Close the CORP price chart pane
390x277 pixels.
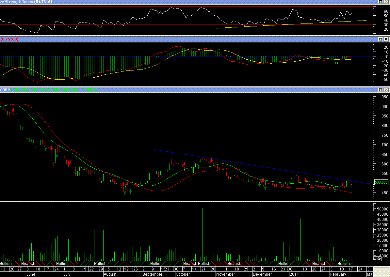(386, 90)
